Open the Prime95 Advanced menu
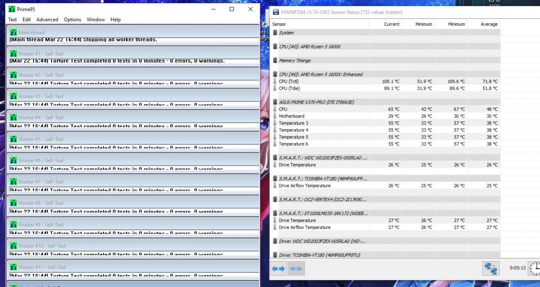Screen dimensions: 540x287 click(x=47, y=20)
